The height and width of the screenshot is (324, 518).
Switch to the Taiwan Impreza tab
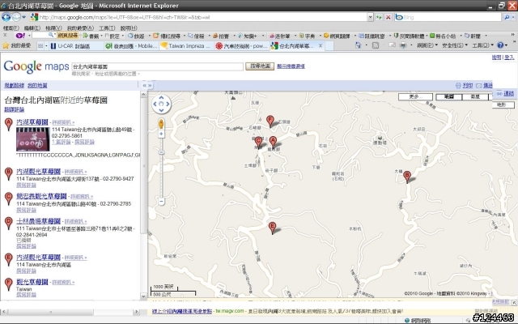tap(185, 46)
